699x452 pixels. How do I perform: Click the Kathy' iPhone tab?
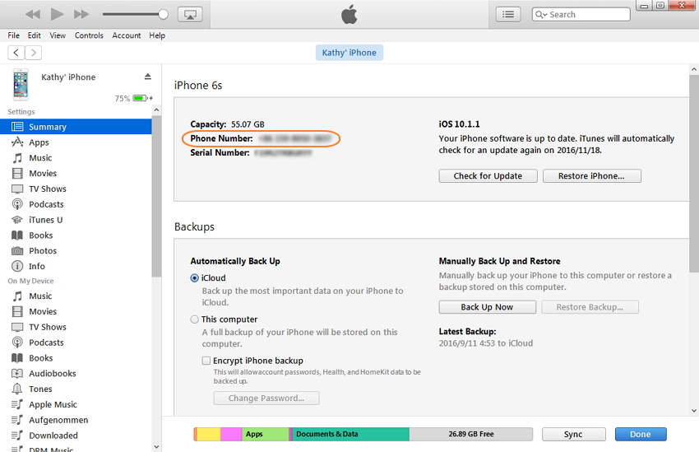[349, 53]
